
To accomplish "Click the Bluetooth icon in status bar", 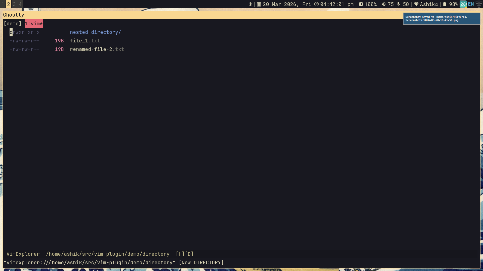I will click(250, 4).
